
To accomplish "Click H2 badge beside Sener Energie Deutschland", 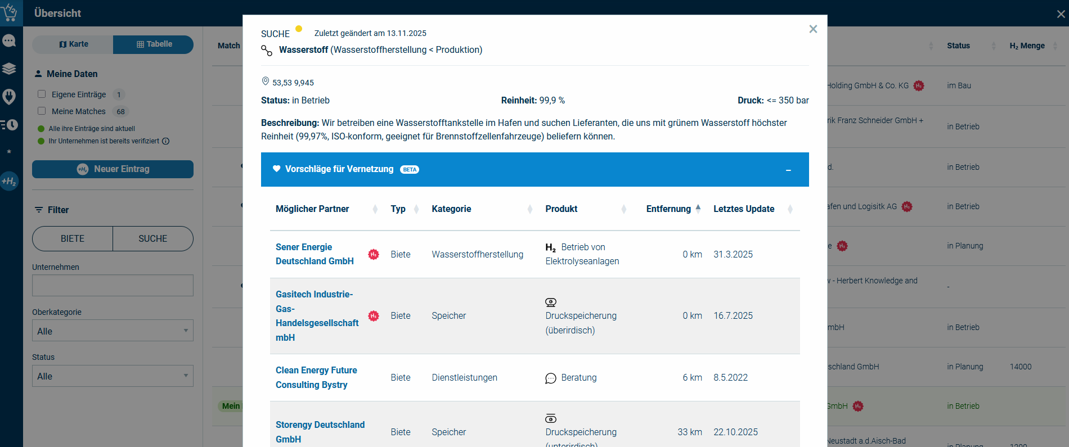I will (374, 254).
